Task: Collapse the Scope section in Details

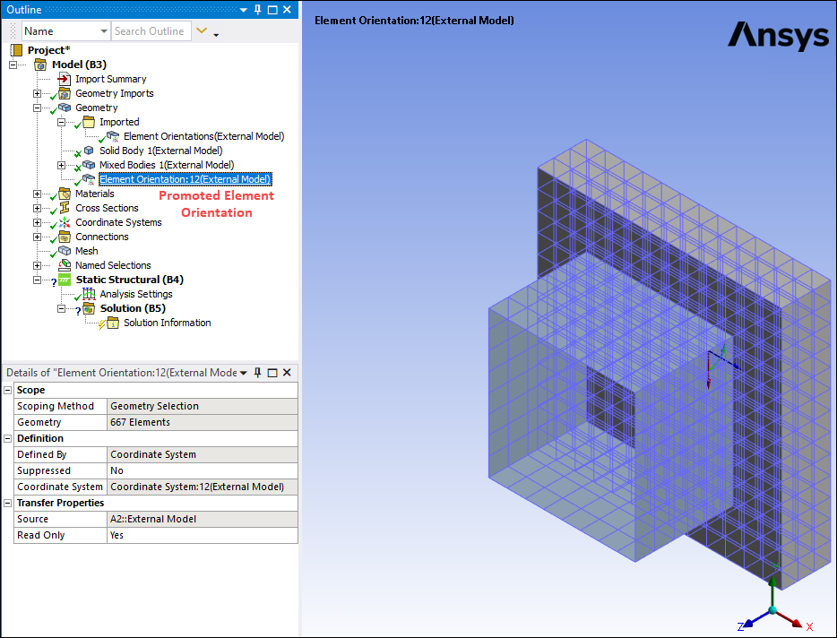Action: click(x=8, y=389)
